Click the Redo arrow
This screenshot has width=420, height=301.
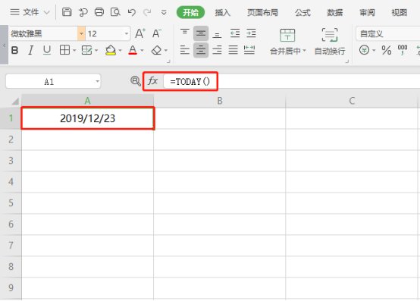[x=147, y=12]
